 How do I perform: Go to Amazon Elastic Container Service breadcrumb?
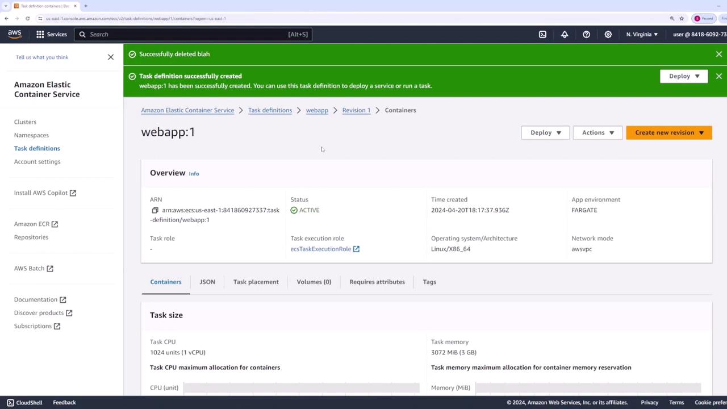(187, 110)
